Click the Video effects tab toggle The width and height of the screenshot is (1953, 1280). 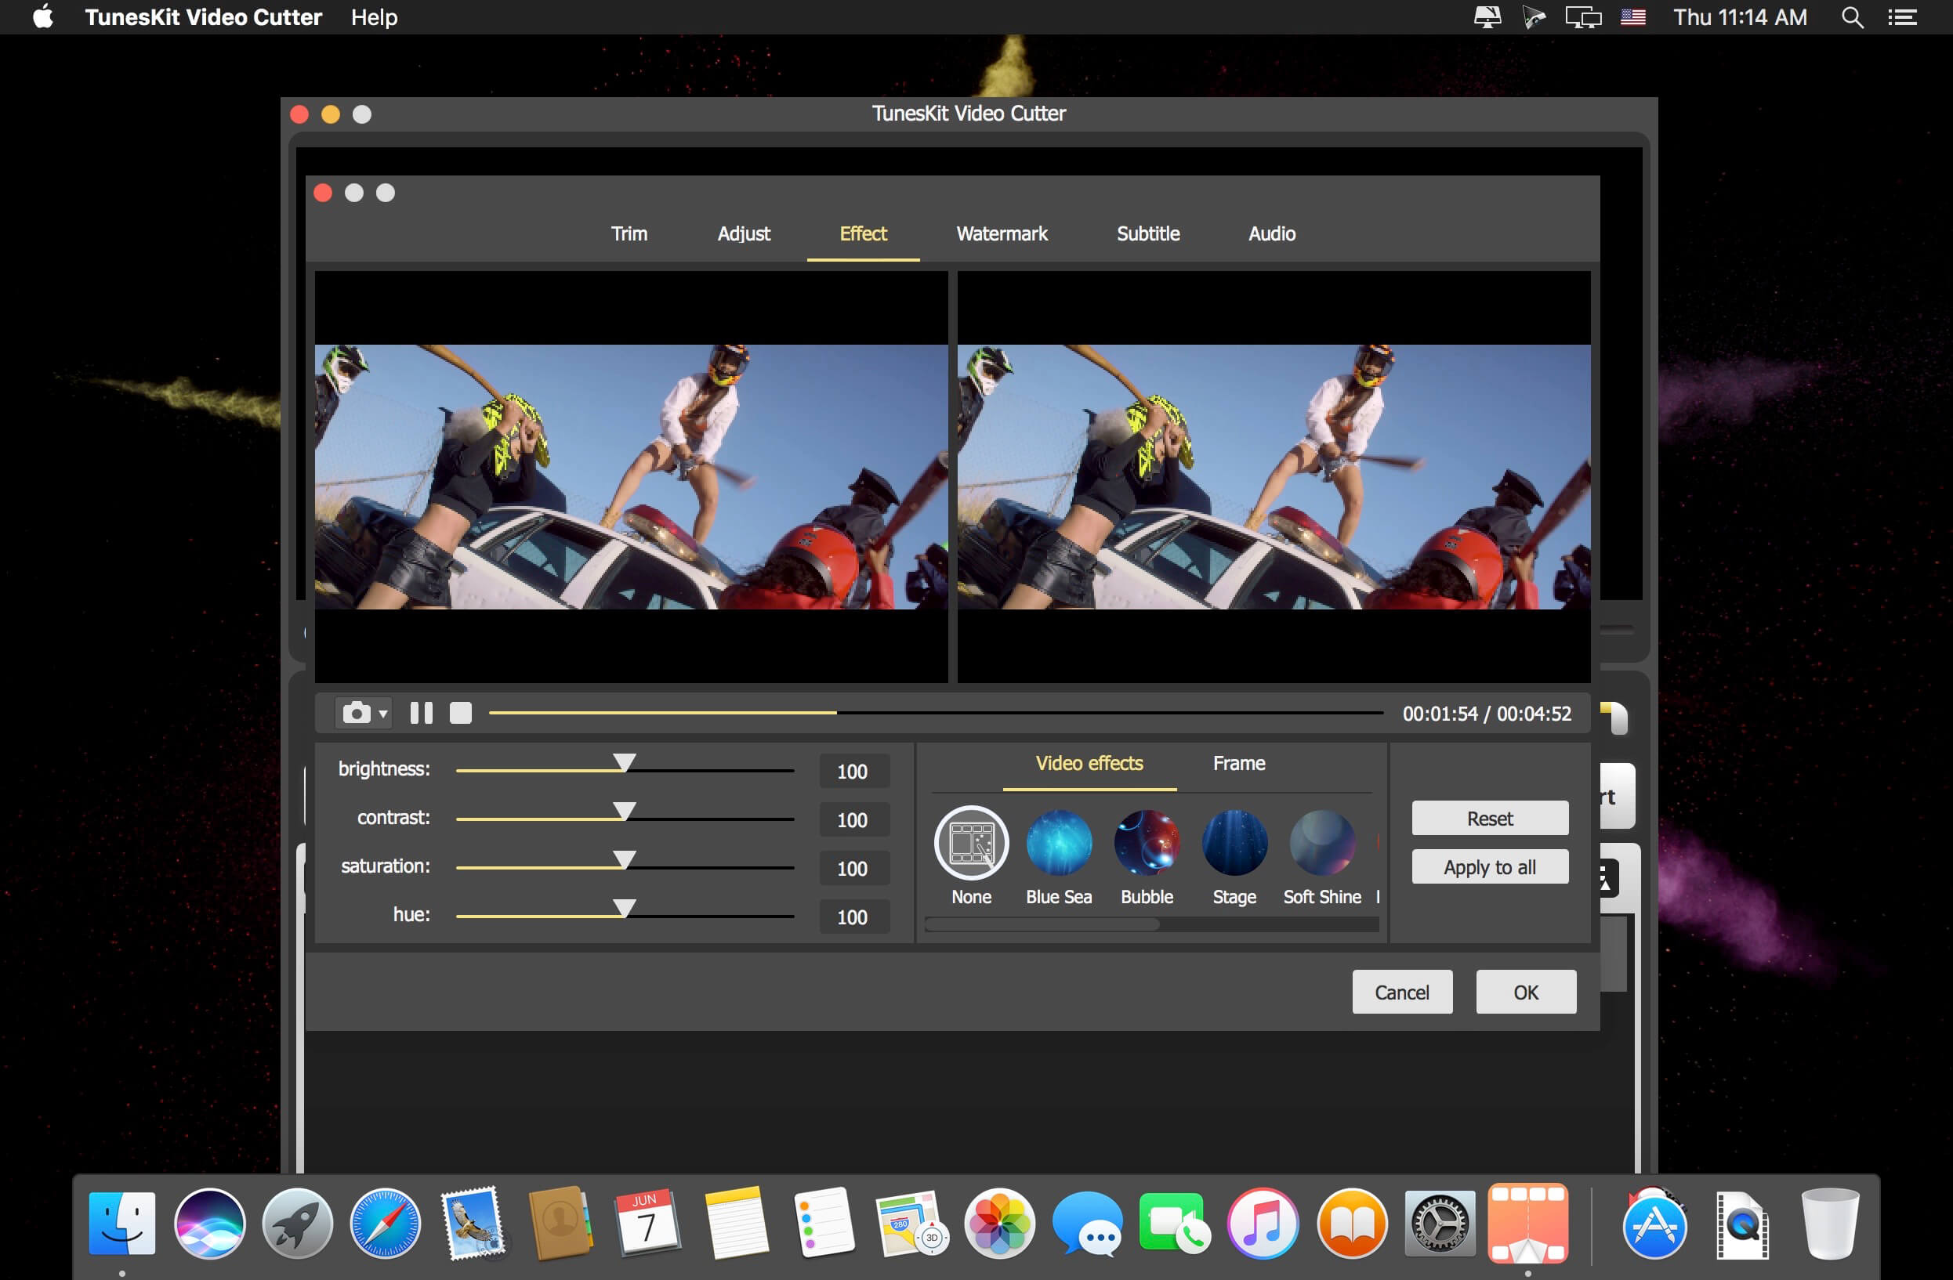pos(1089,761)
